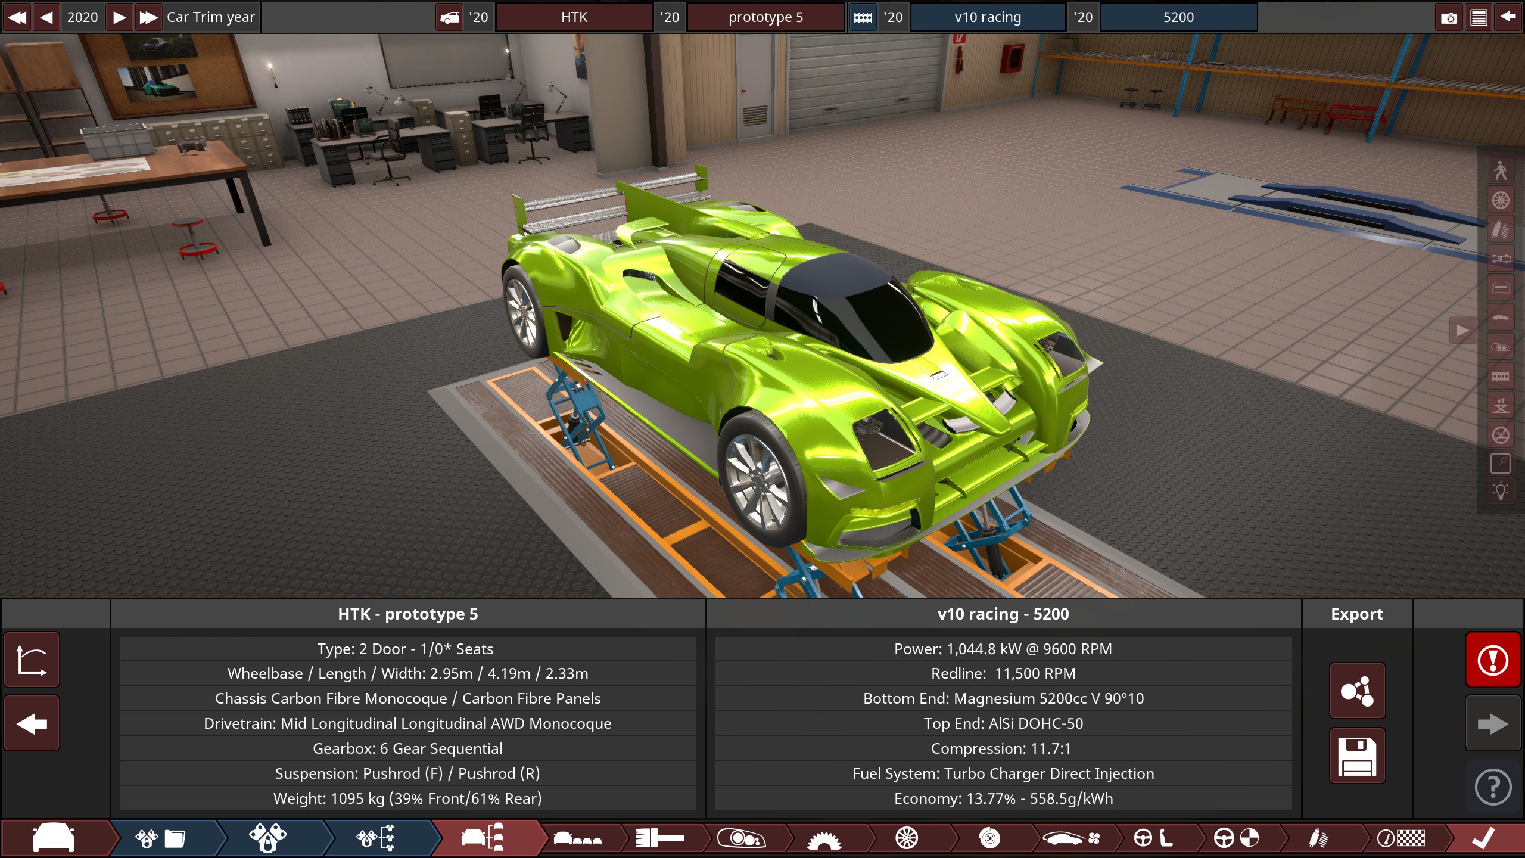
Task: Open the engine family folder tab
Action: point(161,838)
